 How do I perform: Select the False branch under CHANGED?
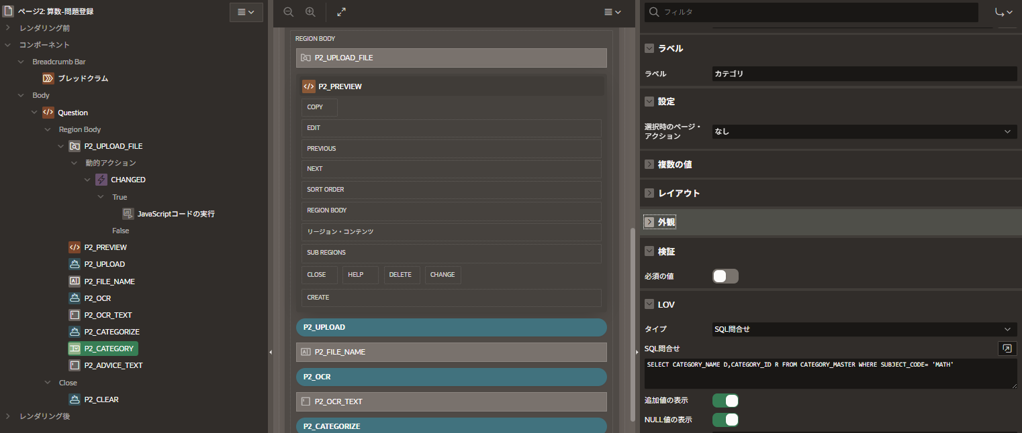pyautogui.click(x=121, y=231)
